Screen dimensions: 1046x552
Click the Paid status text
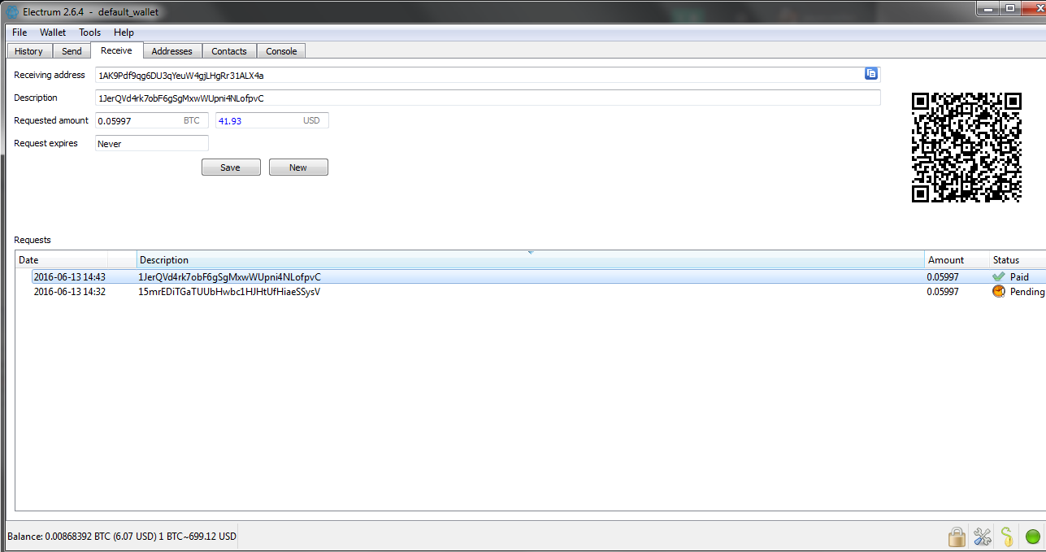[x=1019, y=277]
